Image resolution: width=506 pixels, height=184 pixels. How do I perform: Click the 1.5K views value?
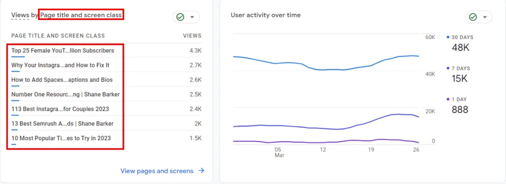pos(195,138)
